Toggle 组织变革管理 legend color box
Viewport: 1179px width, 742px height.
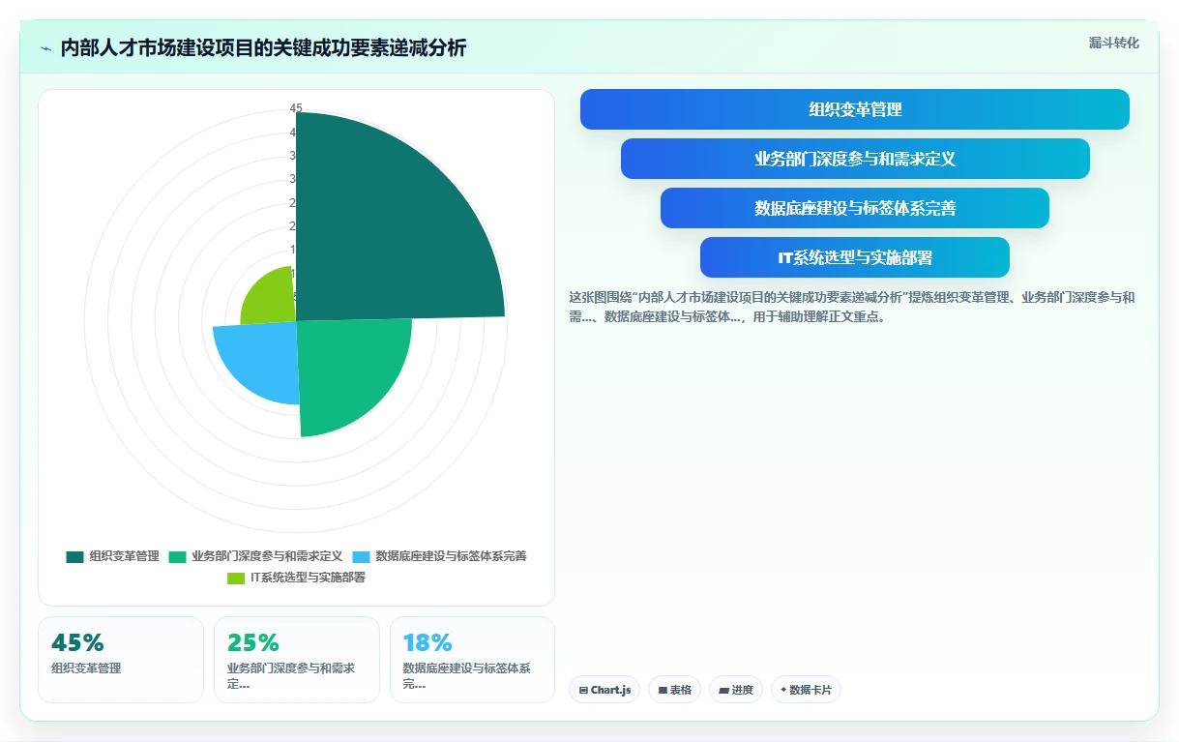pyautogui.click(x=74, y=556)
